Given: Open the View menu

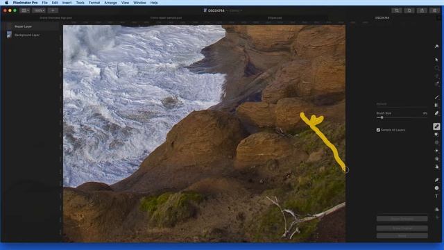Looking at the screenshot, I should click(125, 3).
